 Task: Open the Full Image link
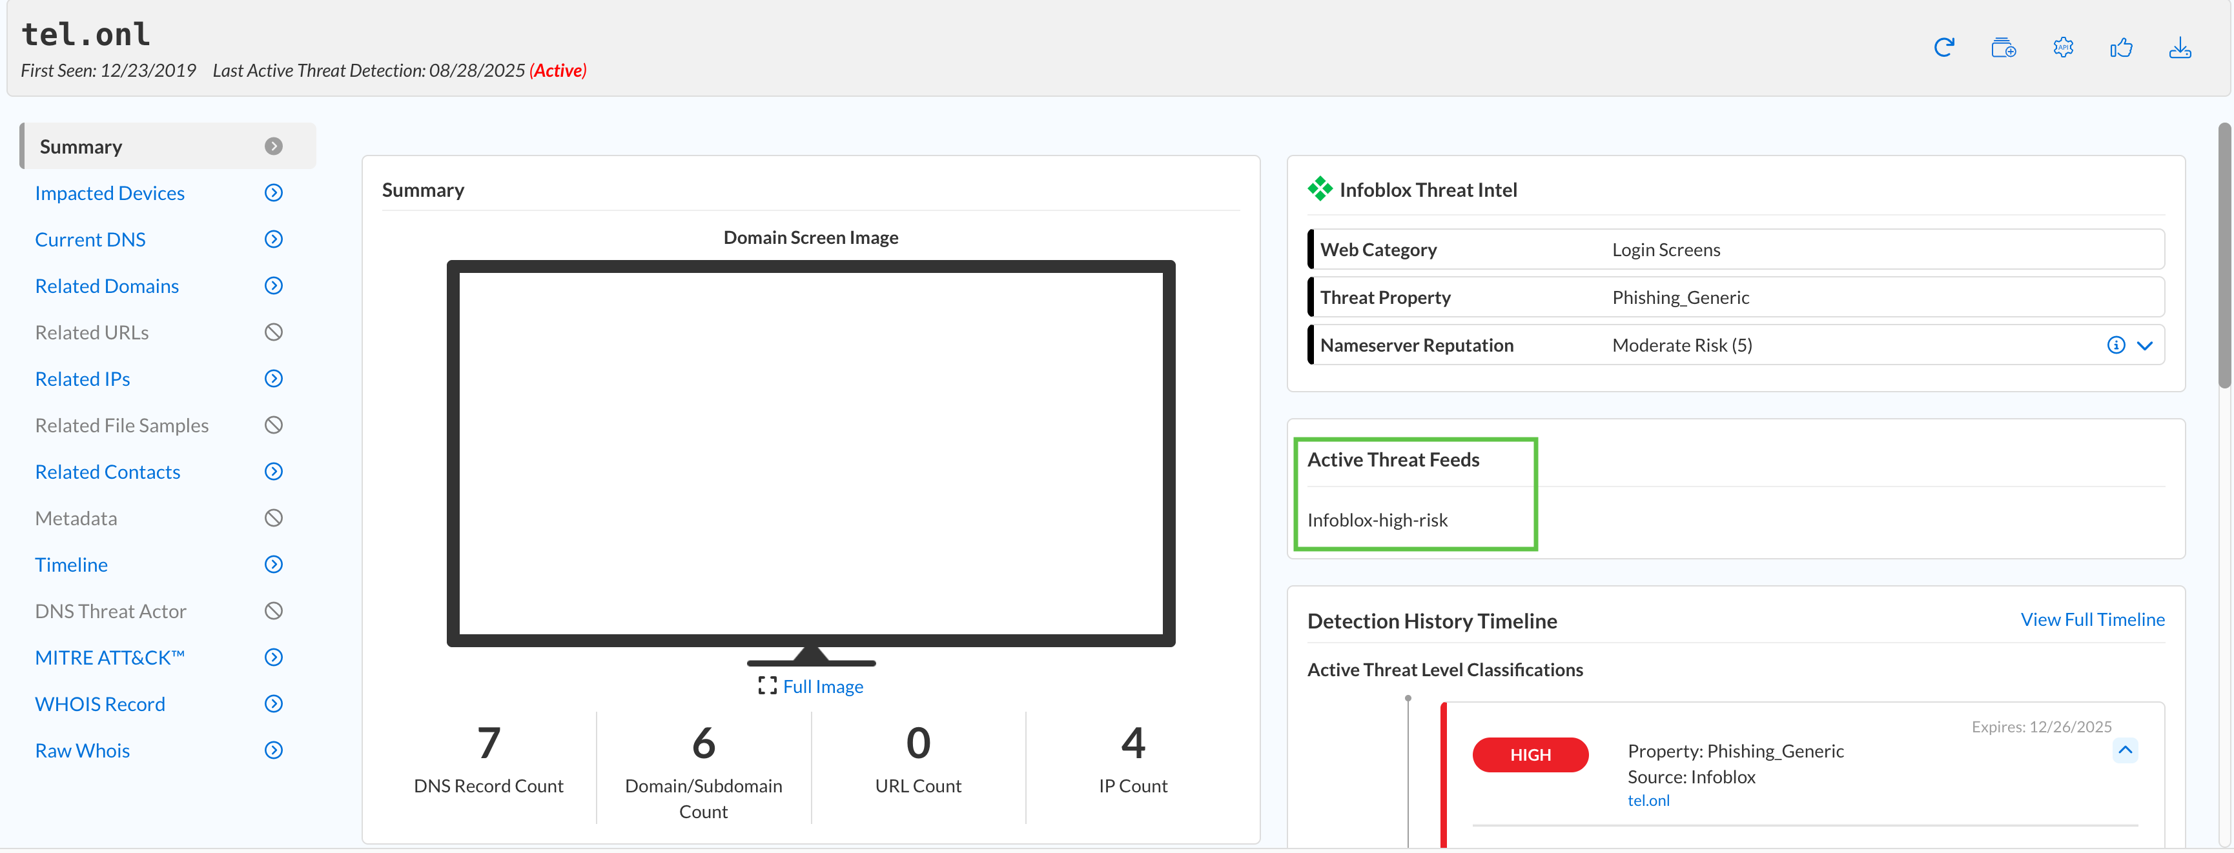click(x=822, y=686)
